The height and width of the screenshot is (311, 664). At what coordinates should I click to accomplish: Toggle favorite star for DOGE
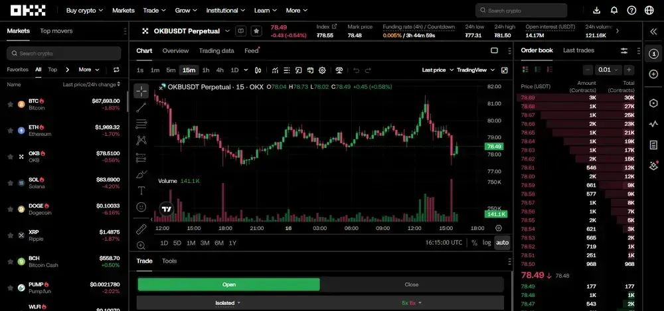pos(10,209)
